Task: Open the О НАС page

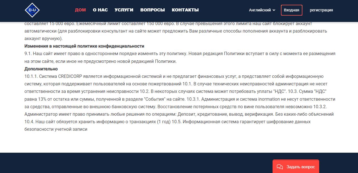Action: pos(100,10)
